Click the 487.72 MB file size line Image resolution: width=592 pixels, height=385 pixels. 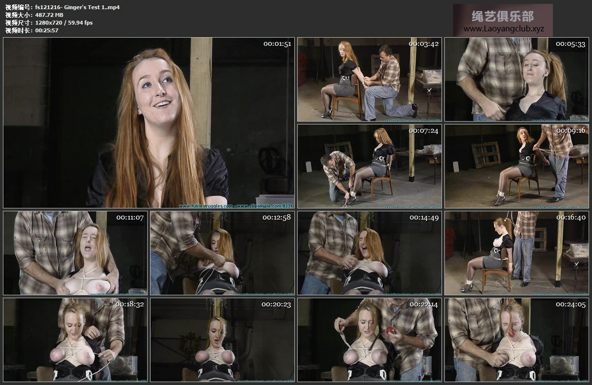coord(49,15)
